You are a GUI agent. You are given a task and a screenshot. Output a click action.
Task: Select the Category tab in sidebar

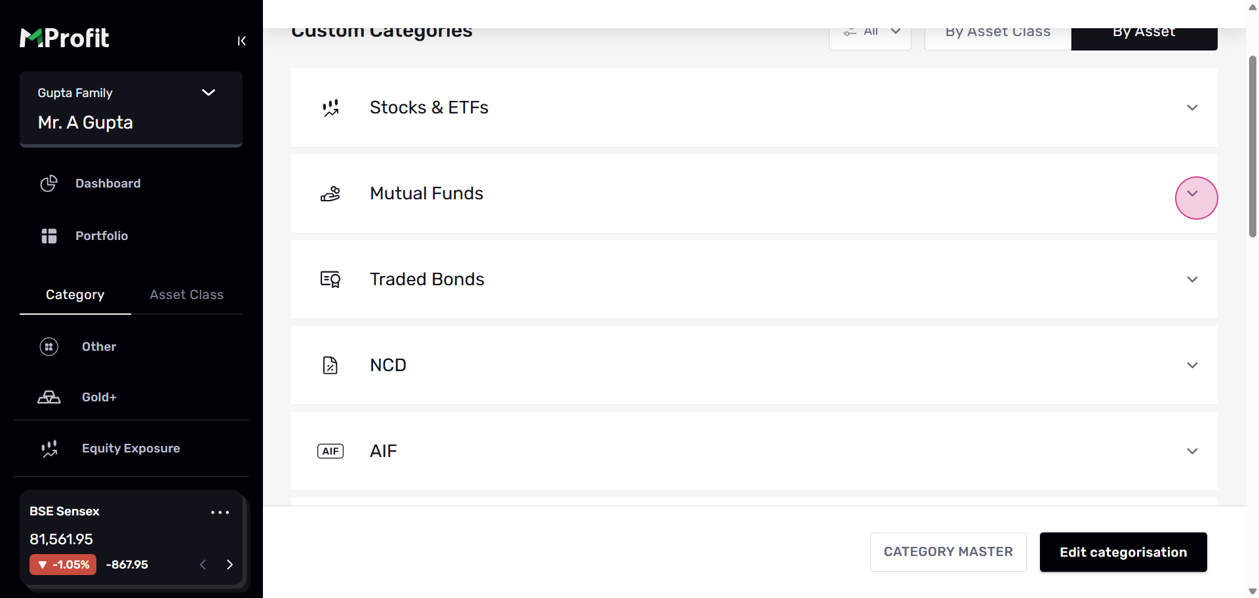pyautogui.click(x=75, y=295)
